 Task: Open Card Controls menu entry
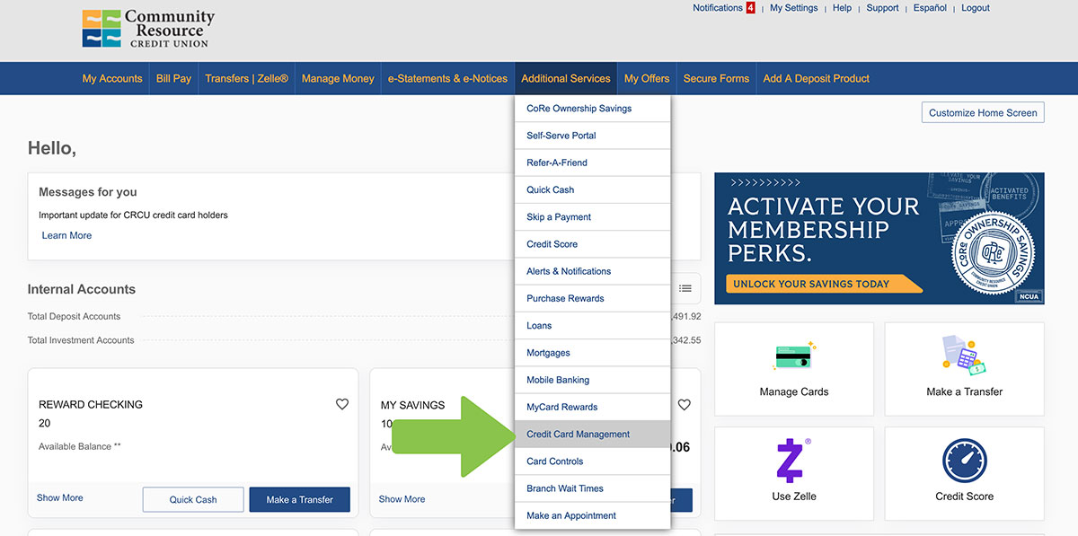point(593,461)
